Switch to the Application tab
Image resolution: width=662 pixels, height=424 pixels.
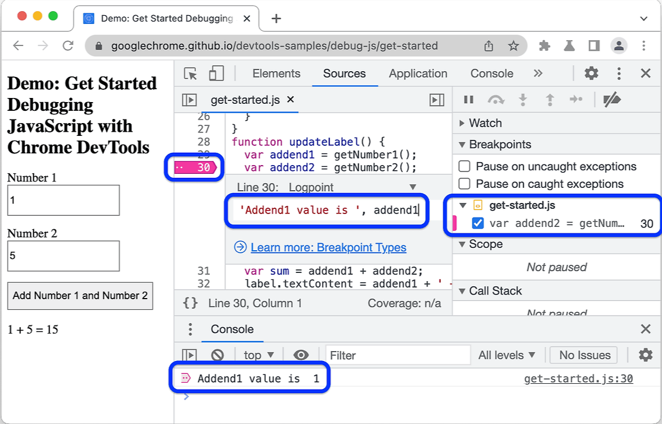point(418,73)
